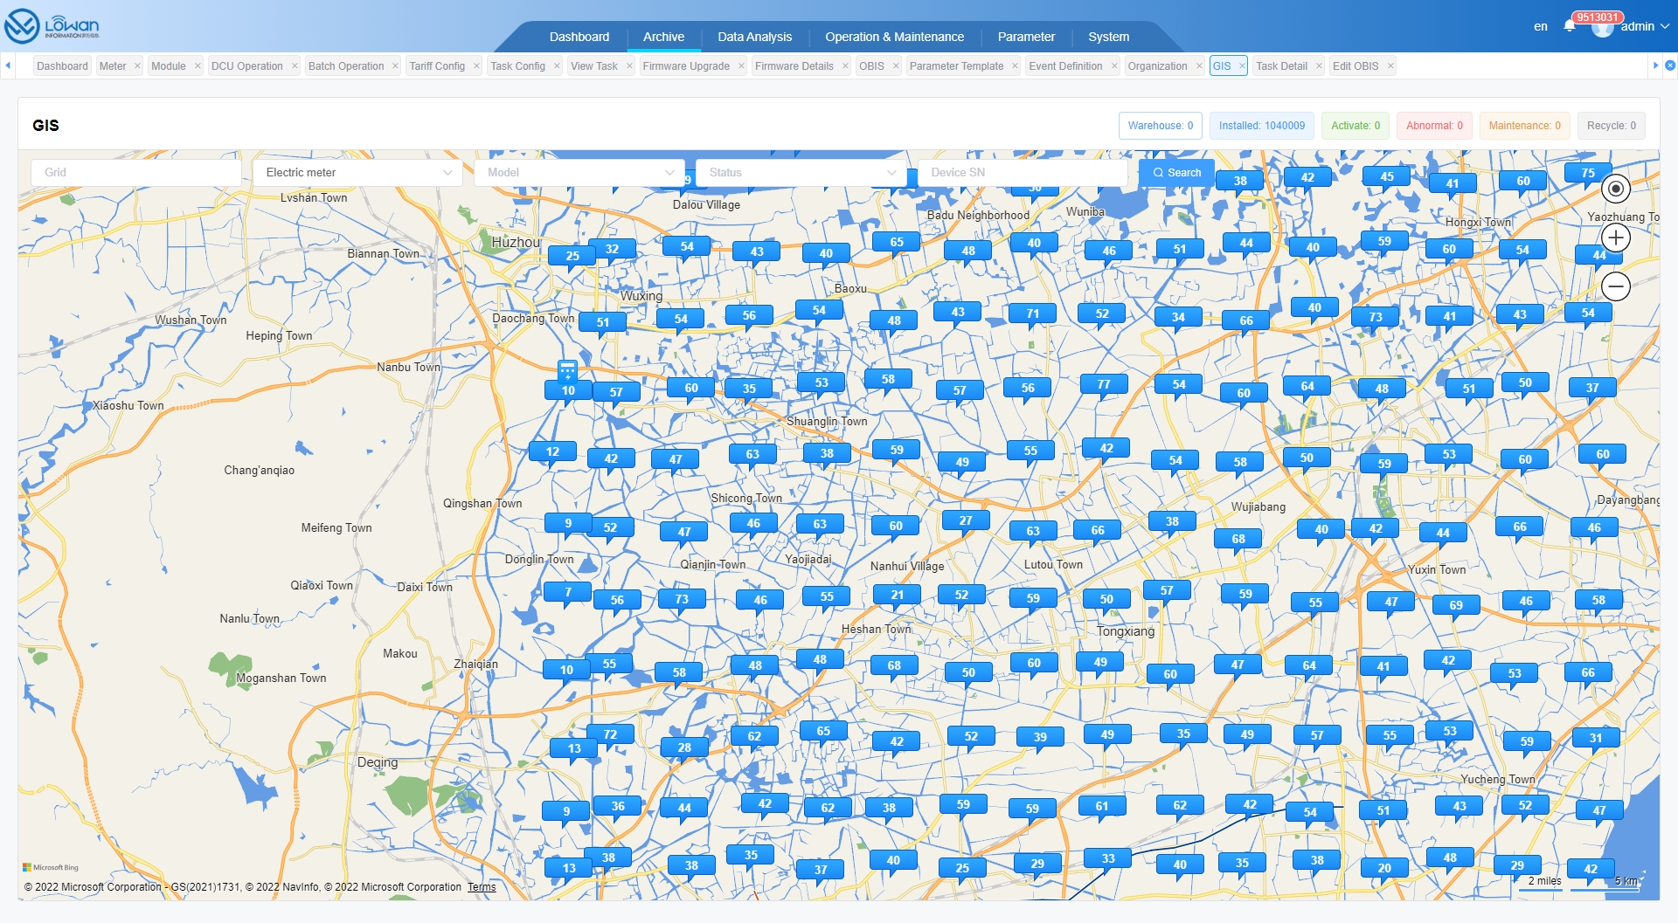The image size is (1678, 923).
Task: Click the map locate/recenter icon
Action: [x=1616, y=189]
